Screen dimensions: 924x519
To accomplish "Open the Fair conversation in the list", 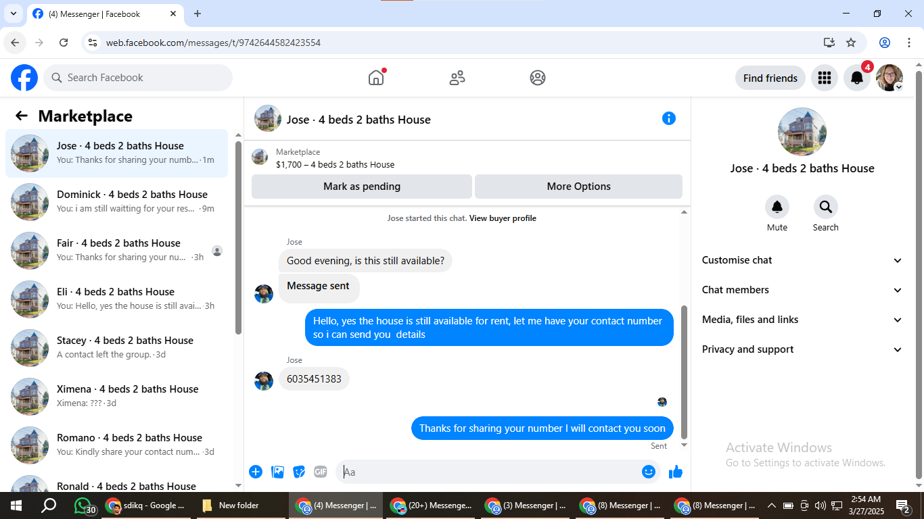I will (x=117, y=251).
